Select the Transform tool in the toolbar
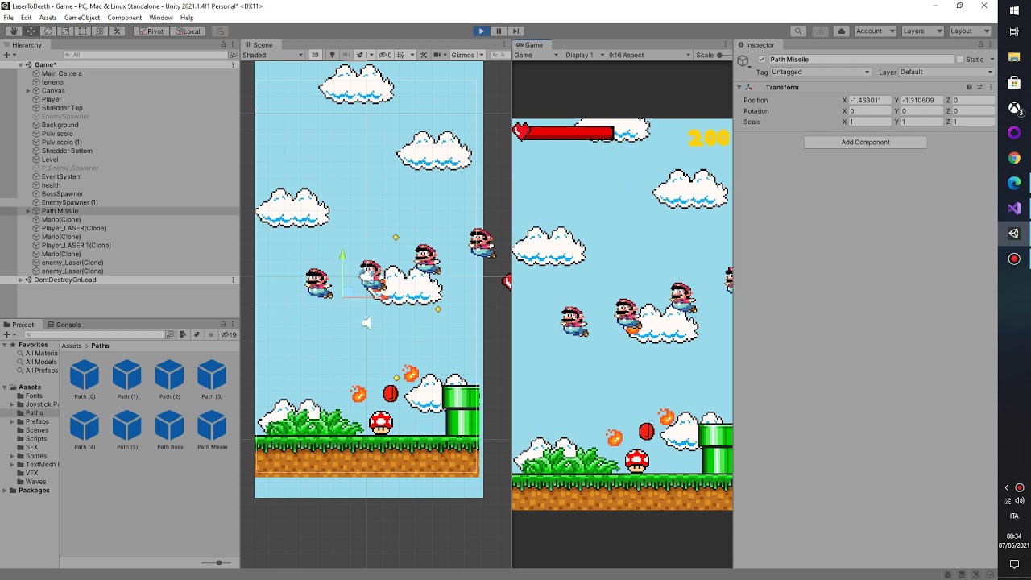The image size is (1031, 580). pyautogui.click(x=100, y=31)
